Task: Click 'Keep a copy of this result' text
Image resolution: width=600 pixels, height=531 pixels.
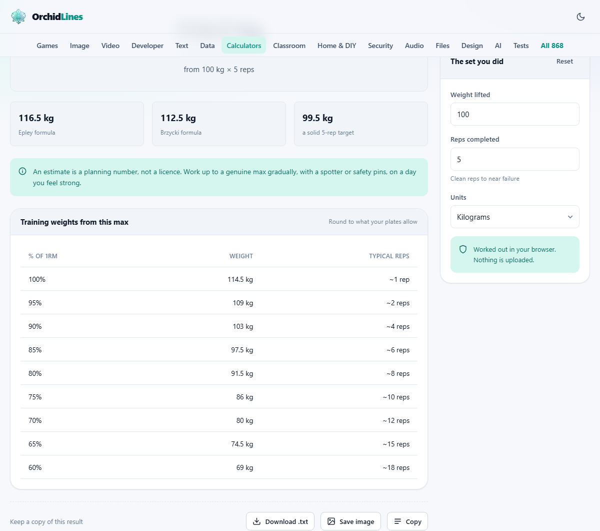Action: tap(46, 521)
